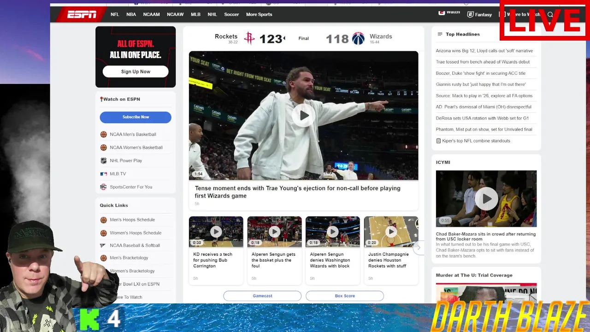
Task: Click the Rockets team name
Action: (x=226, y=36)
